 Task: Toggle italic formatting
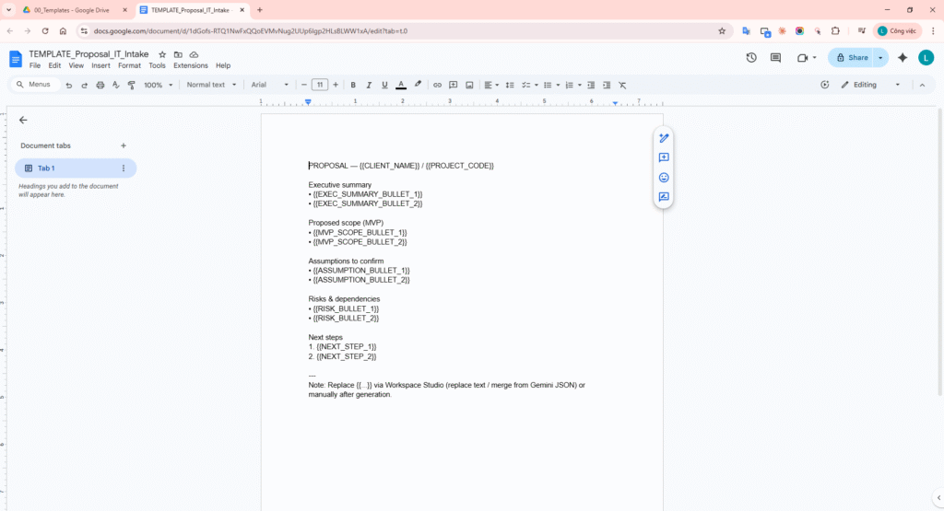369,85
